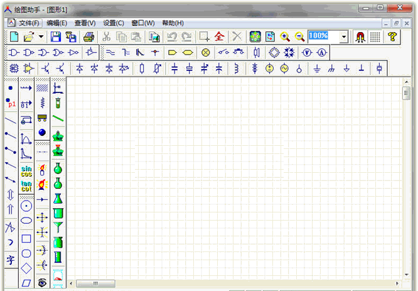Open the 设置(C) settings menu
This screenshot has width=418, height=291.
coord(113,23)
